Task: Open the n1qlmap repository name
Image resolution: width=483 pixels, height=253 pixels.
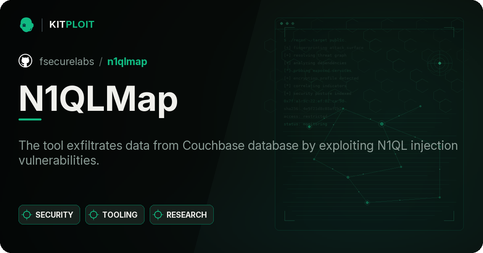Action: point(127,61)
